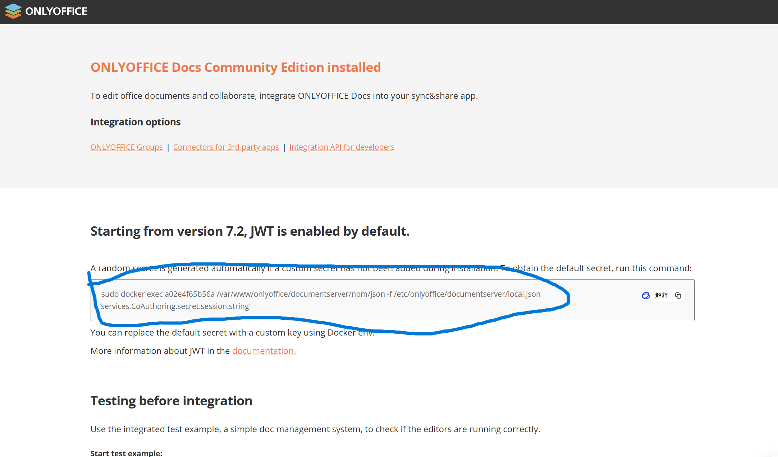778x457 pixels.
Task: Click the Docker env replacement note text
Action: (x=232, y=332)
